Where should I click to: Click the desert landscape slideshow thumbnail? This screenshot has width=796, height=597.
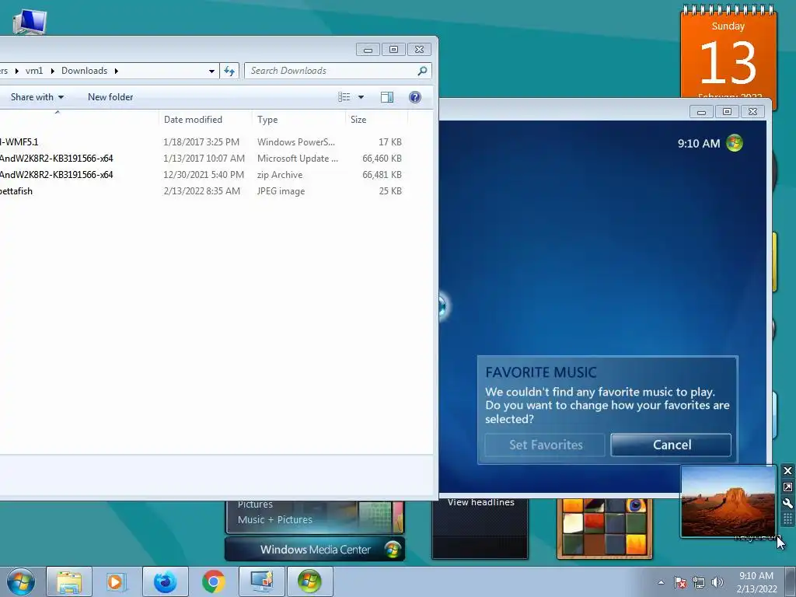pos(728,501)
